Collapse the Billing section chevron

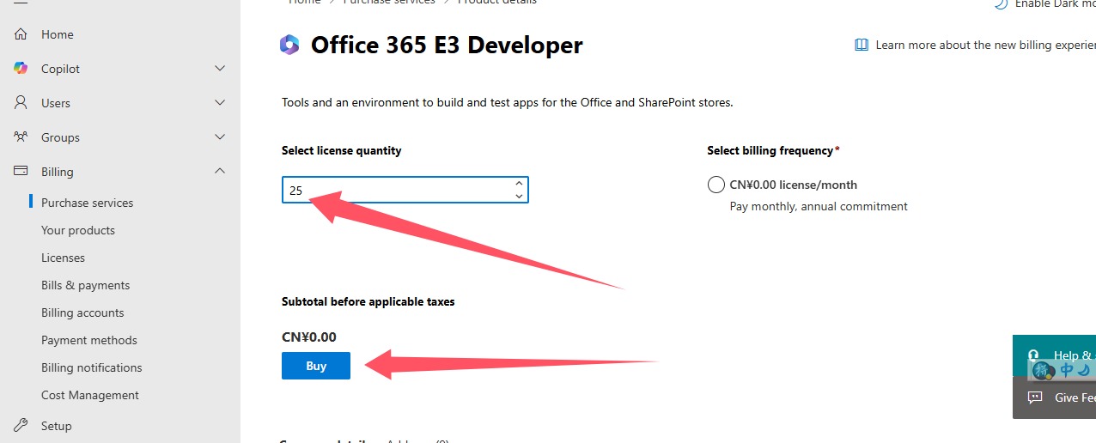[220, 172]
